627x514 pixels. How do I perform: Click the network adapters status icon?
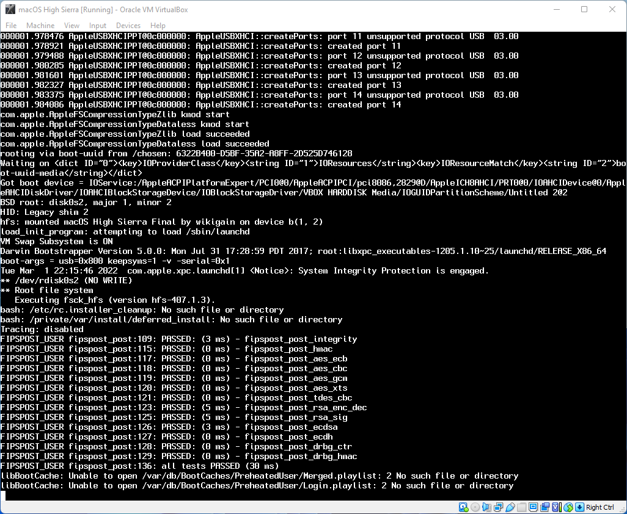498,507
